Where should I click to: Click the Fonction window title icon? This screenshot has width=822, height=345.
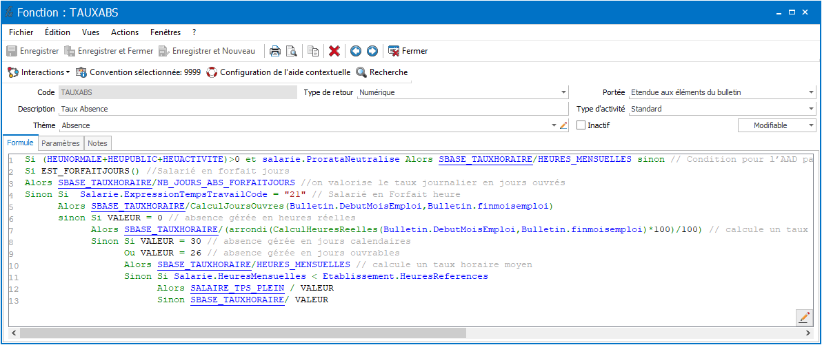pos(8,12)
